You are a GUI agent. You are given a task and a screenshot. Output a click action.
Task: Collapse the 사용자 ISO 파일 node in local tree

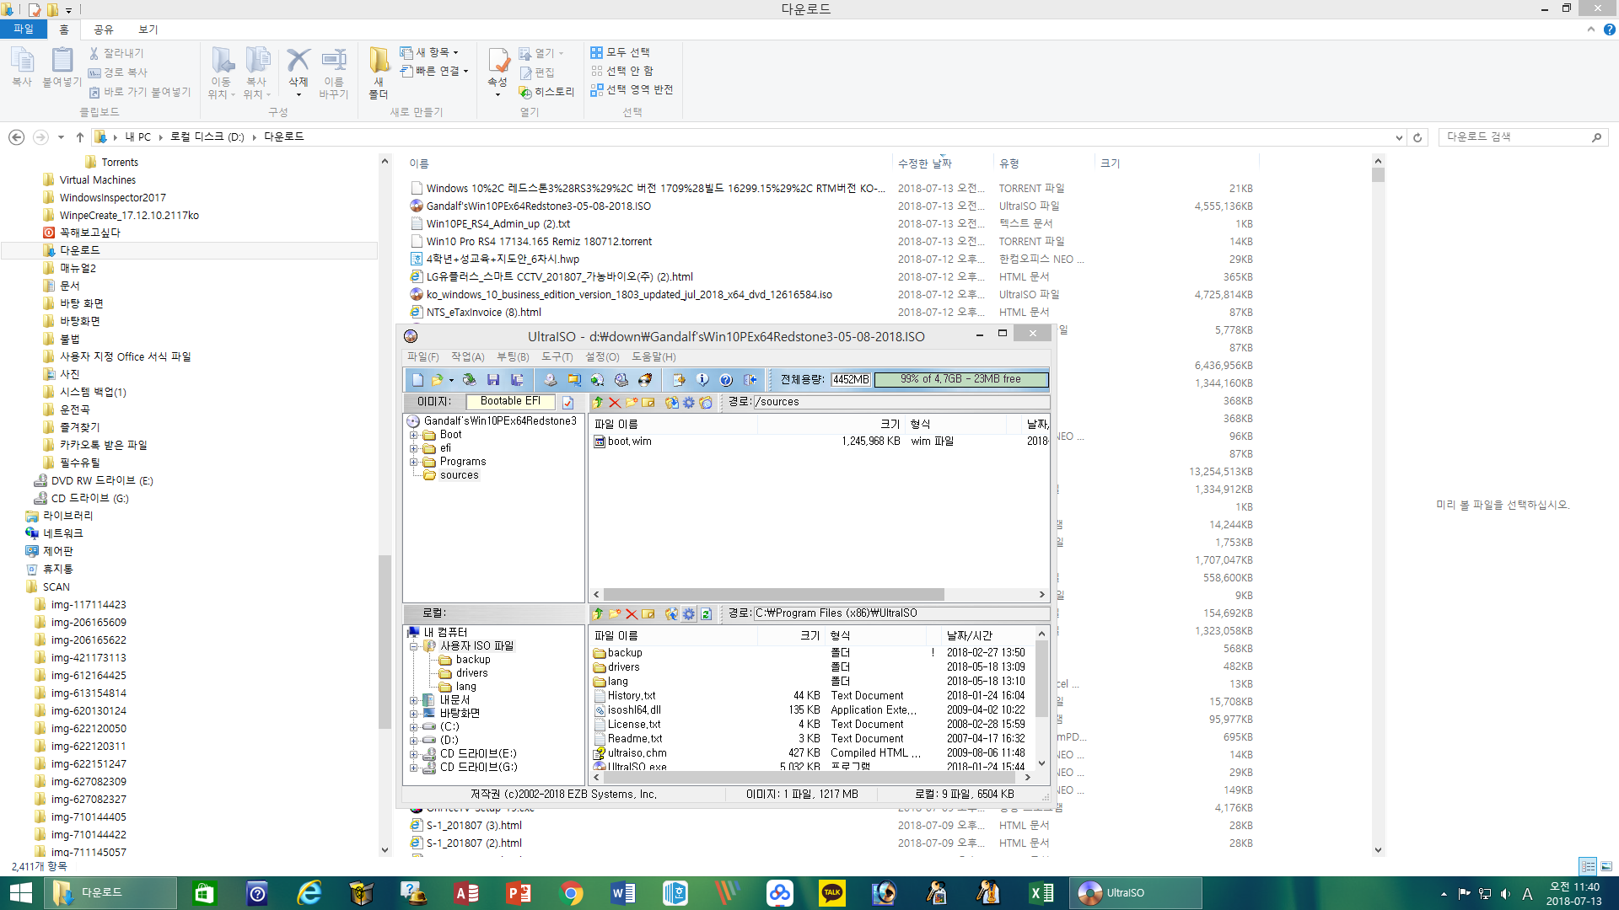(x=414, y=647)
